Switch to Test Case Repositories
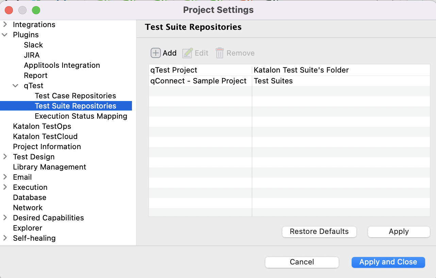The image size is (436, 278). pyautogui.click(x=75, y=96)
